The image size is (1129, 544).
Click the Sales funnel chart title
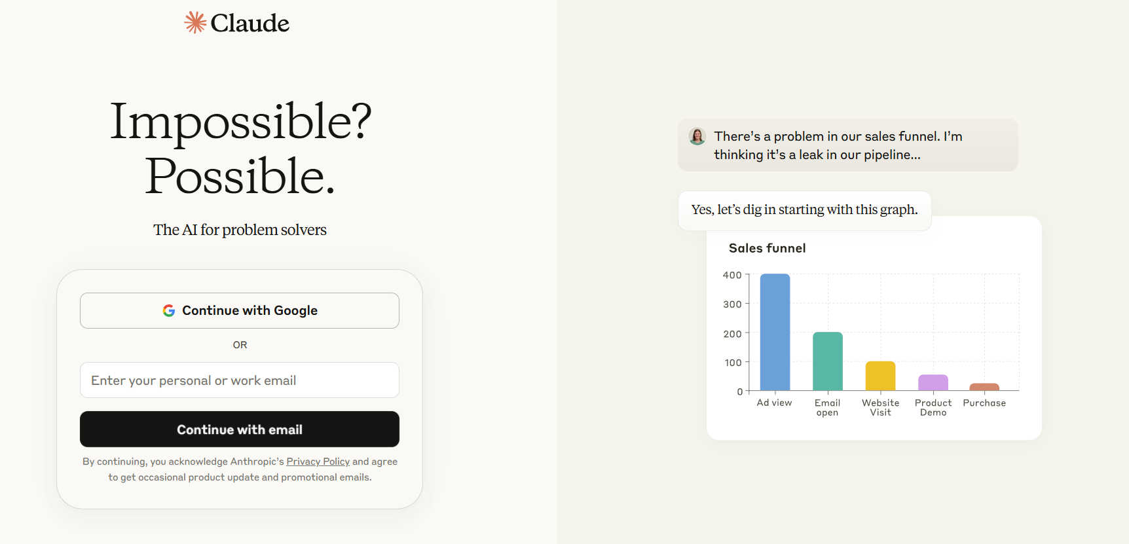click(768, 248)
